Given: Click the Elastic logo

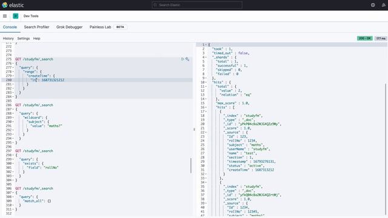Looking at the screenshot, I should tap(13, 5).
